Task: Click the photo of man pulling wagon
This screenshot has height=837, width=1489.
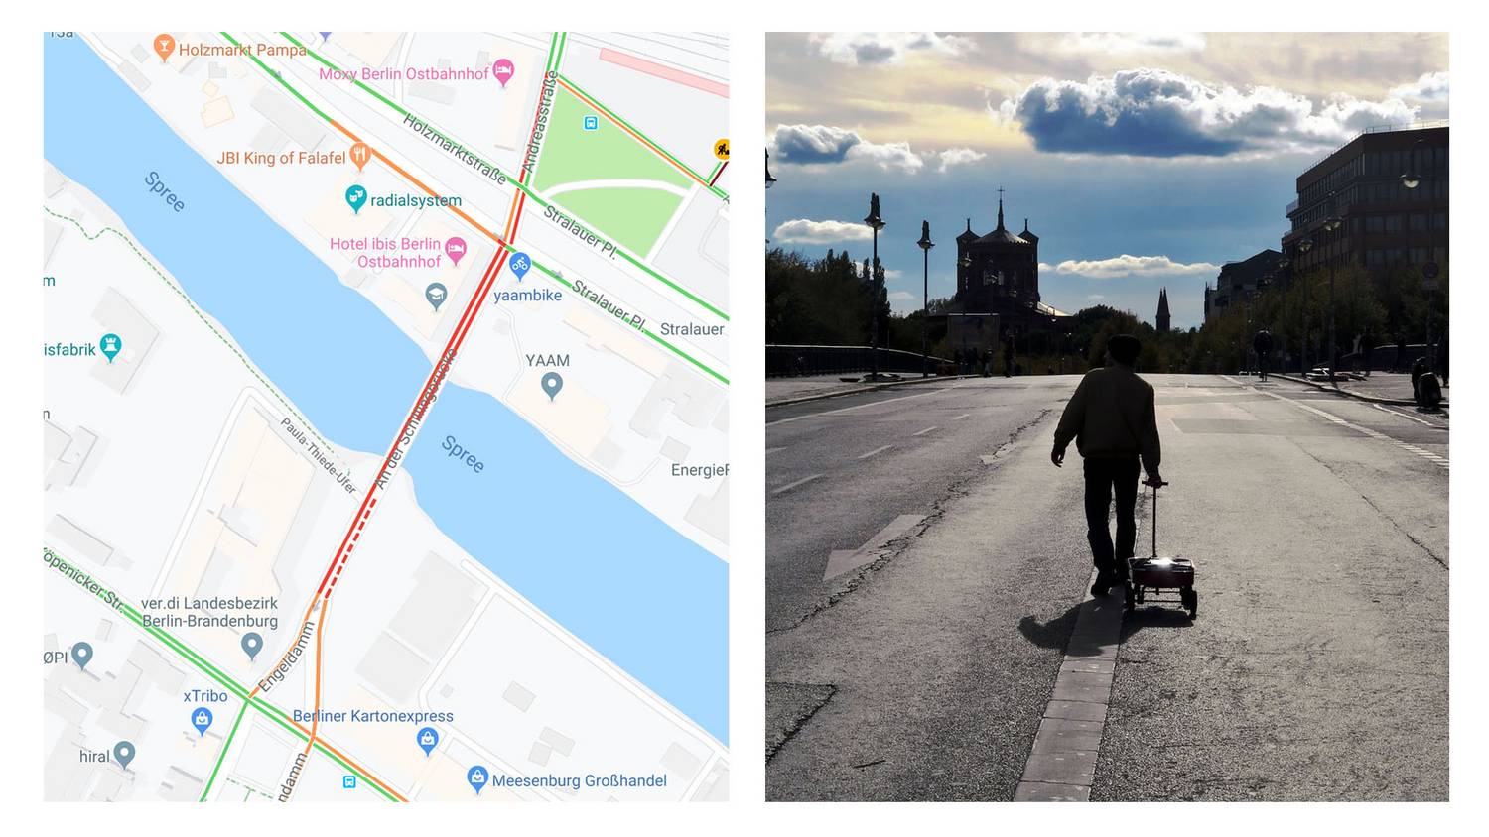Action: (x=1107, y=417)
